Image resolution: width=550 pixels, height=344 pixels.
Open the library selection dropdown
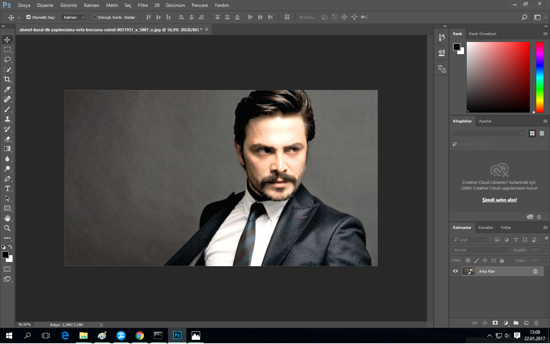coord(489,133)
